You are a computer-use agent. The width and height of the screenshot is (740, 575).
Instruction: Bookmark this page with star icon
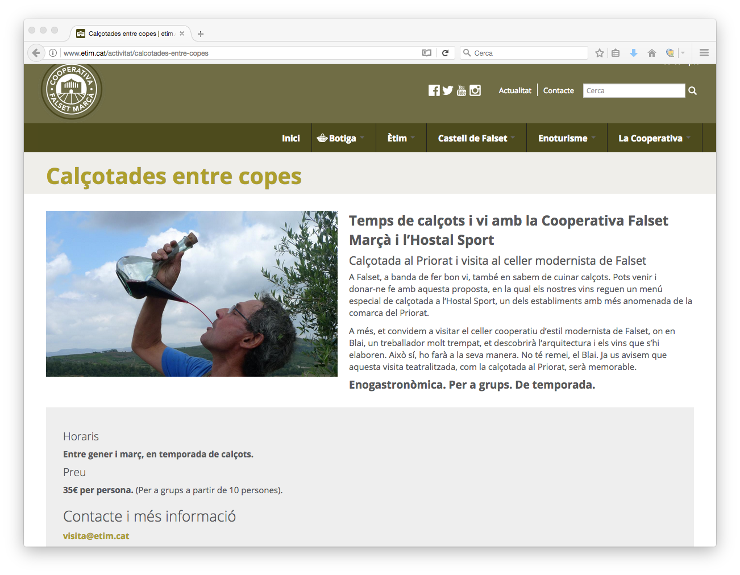coord(599,53)
